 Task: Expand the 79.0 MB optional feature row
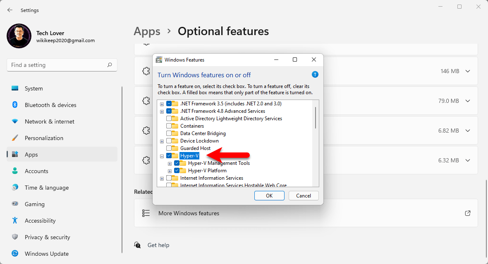coord(468,101)
